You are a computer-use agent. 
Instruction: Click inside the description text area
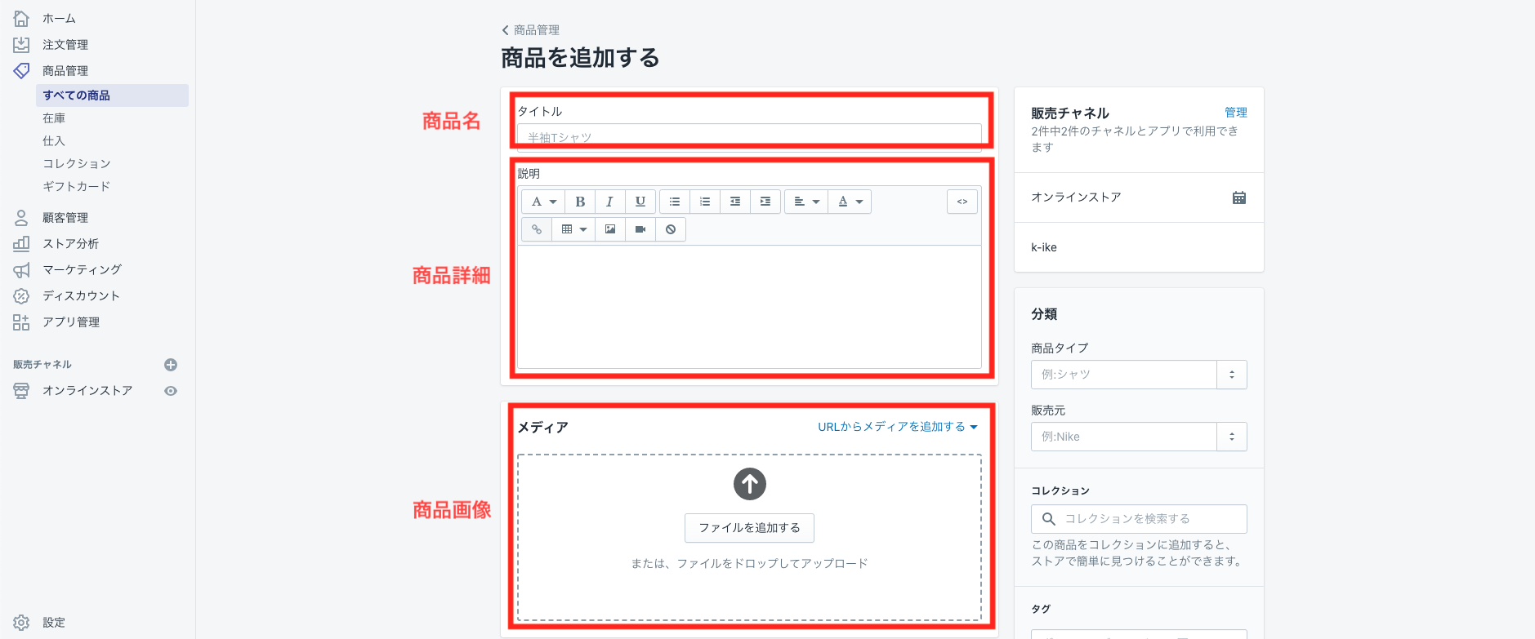coord(749,307)
